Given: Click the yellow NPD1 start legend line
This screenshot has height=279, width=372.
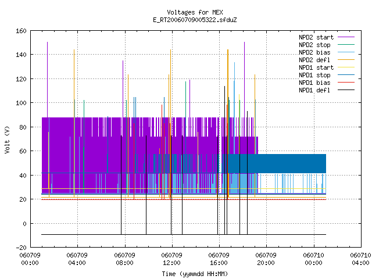Looking at the screenshot, I should click(346, 67).
